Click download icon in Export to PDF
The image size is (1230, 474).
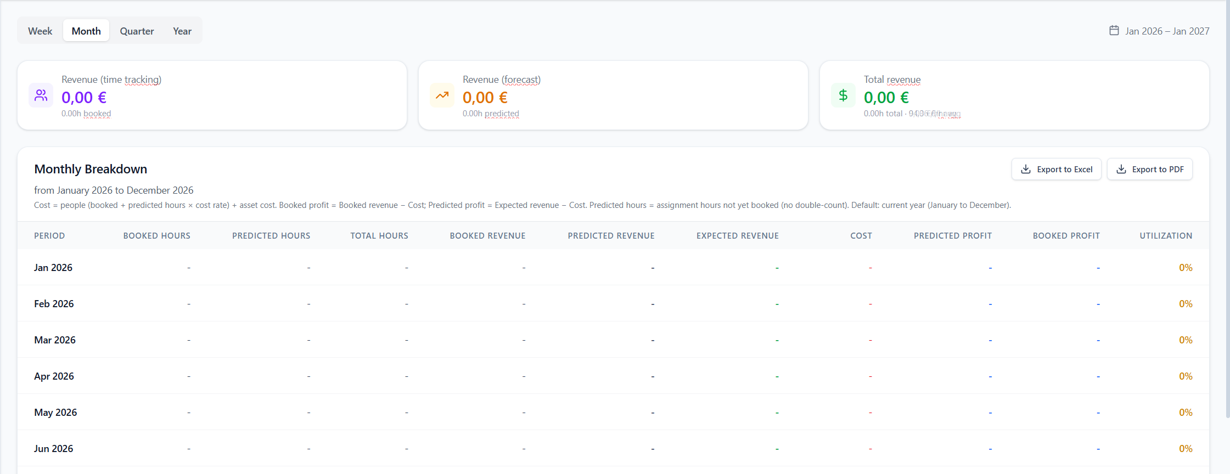tap(1121, 170)
